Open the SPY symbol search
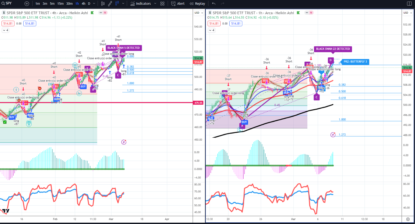Viewport: 415px width, 224px height. [7, 3]
